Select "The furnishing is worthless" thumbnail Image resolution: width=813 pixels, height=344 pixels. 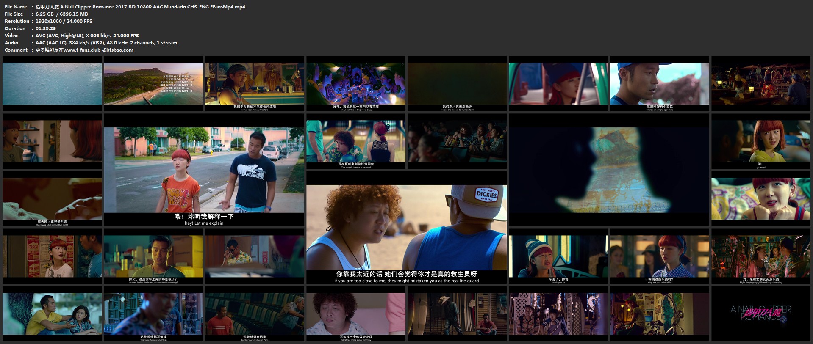153,314
